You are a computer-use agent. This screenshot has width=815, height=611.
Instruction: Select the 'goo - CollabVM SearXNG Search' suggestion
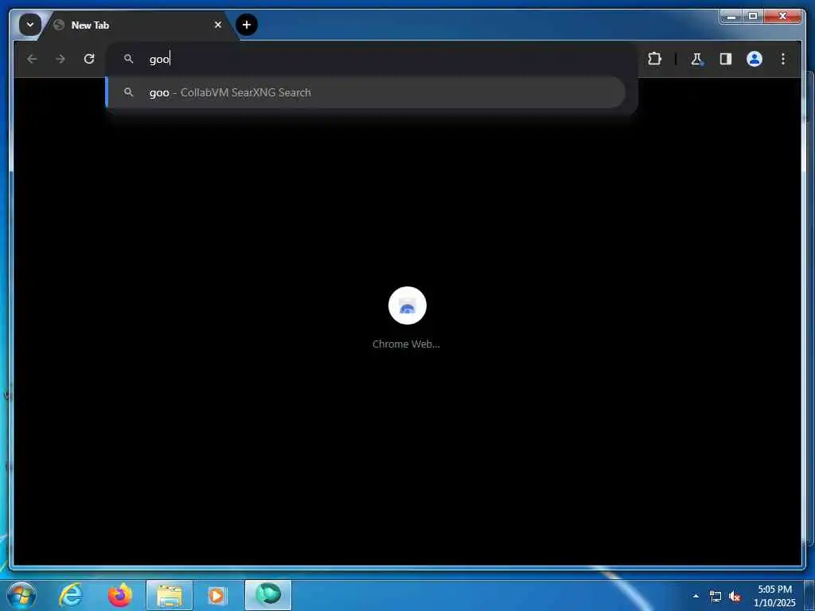click(x=366, y=92)
